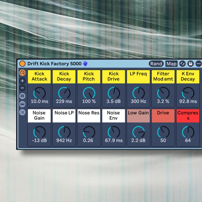Viewport: 202px width, 202px height.
Task: Click the Noise LP knob
Action: (x=64, y=132)
